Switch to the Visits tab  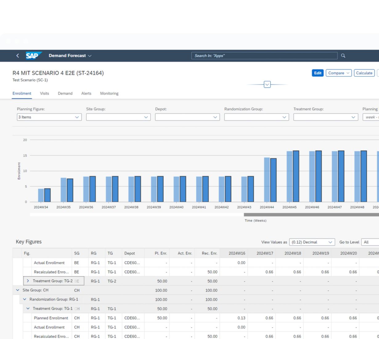44,93
